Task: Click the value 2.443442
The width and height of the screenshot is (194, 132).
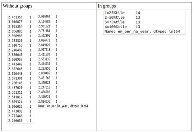Action: [15, 64]
